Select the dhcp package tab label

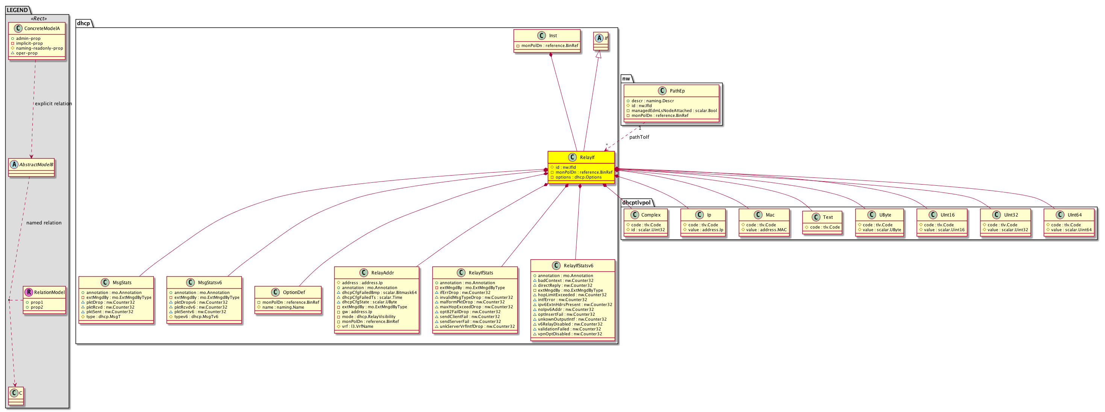pyautogui.click(x=83, y=23)
